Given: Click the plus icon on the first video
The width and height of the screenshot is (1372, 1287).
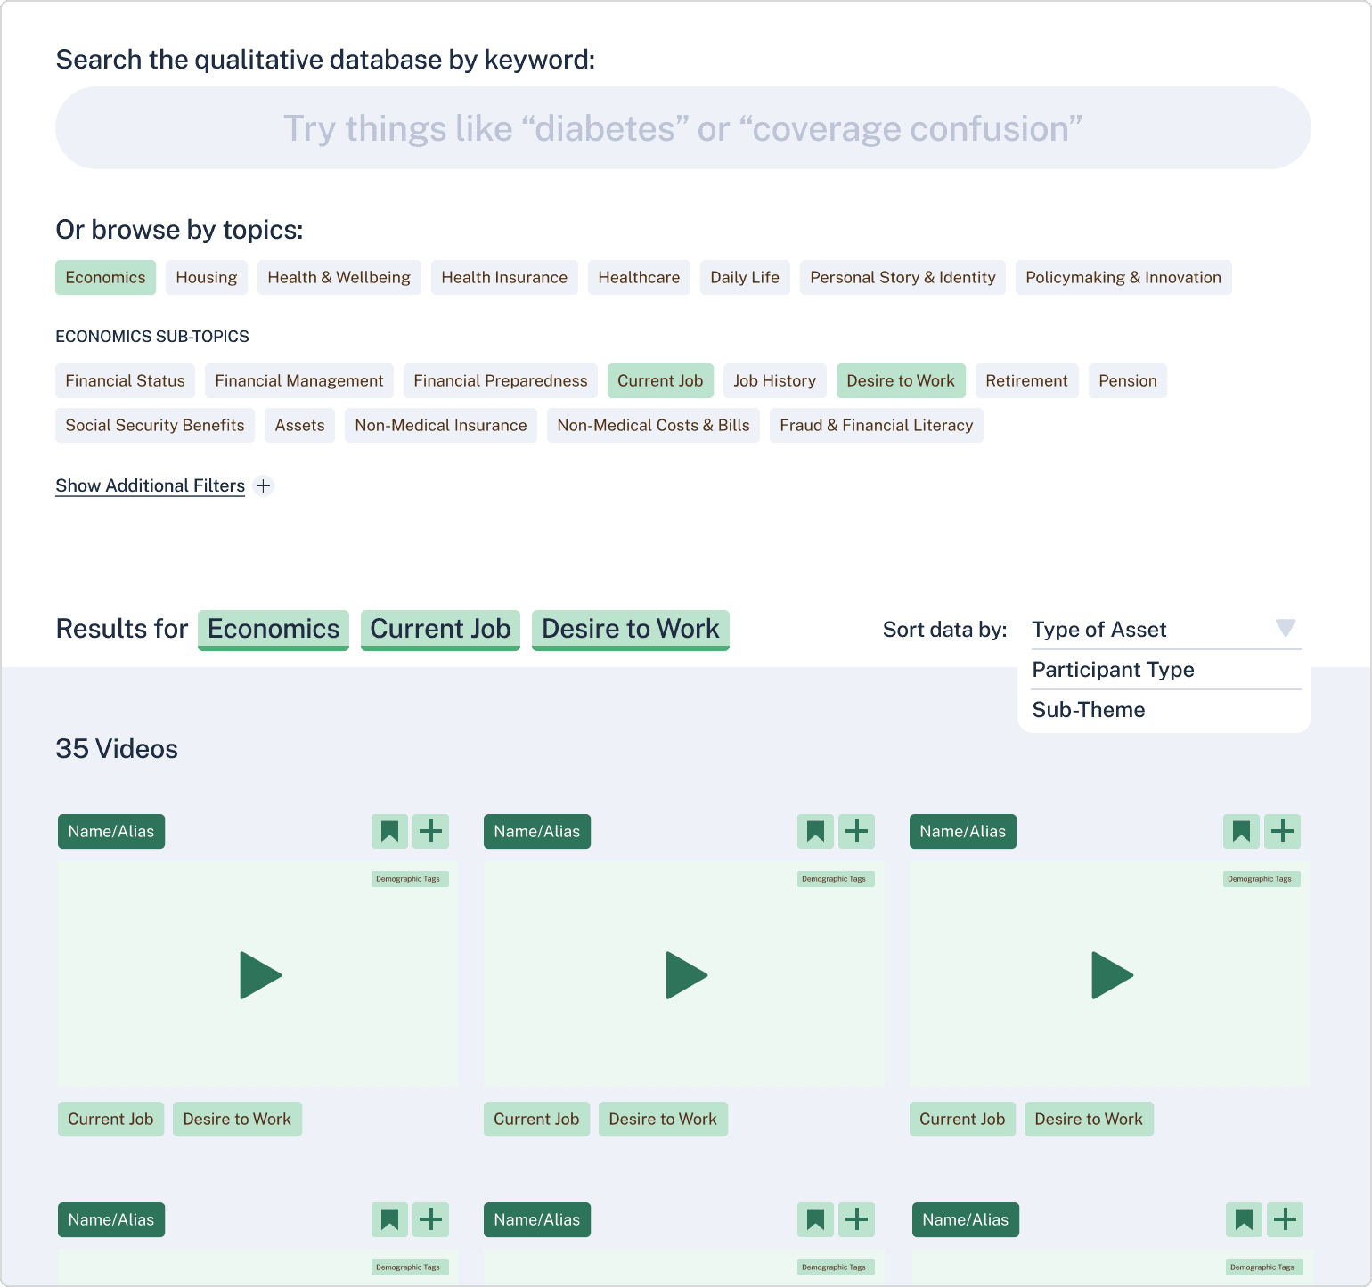Looking at the screenshot, I should coord(431,831).
